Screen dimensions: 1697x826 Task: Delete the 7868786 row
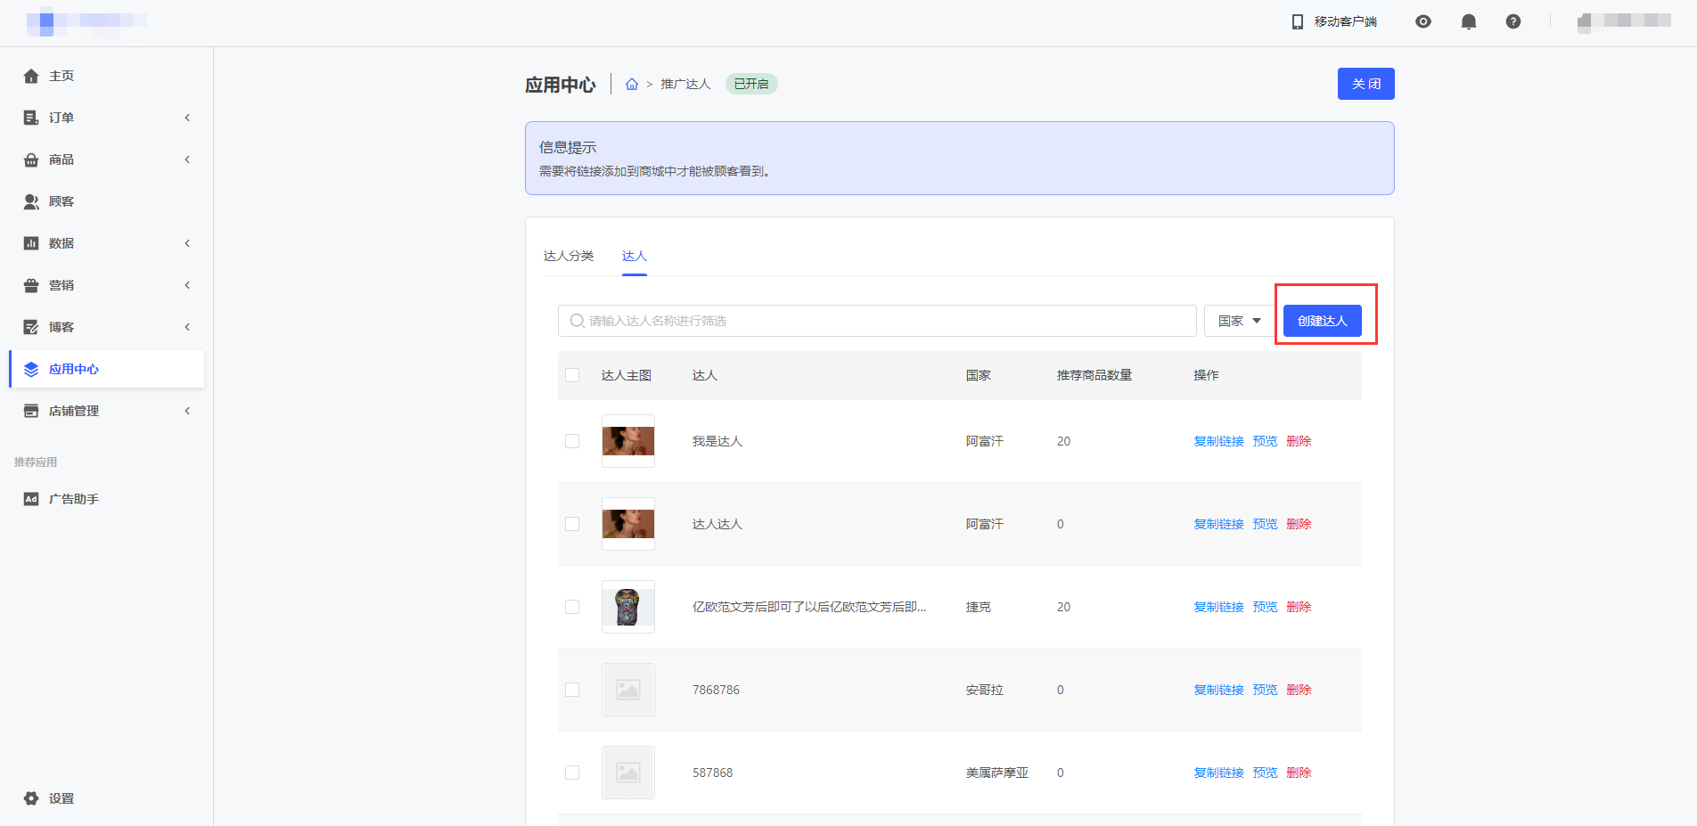point(1299,690)
